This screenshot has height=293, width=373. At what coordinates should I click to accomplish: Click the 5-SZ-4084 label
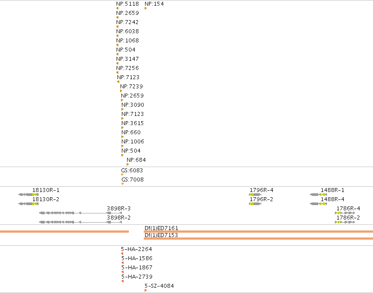point(160,286)
